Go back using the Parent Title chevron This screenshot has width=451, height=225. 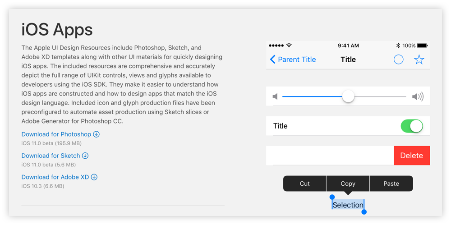click(273, 60)
